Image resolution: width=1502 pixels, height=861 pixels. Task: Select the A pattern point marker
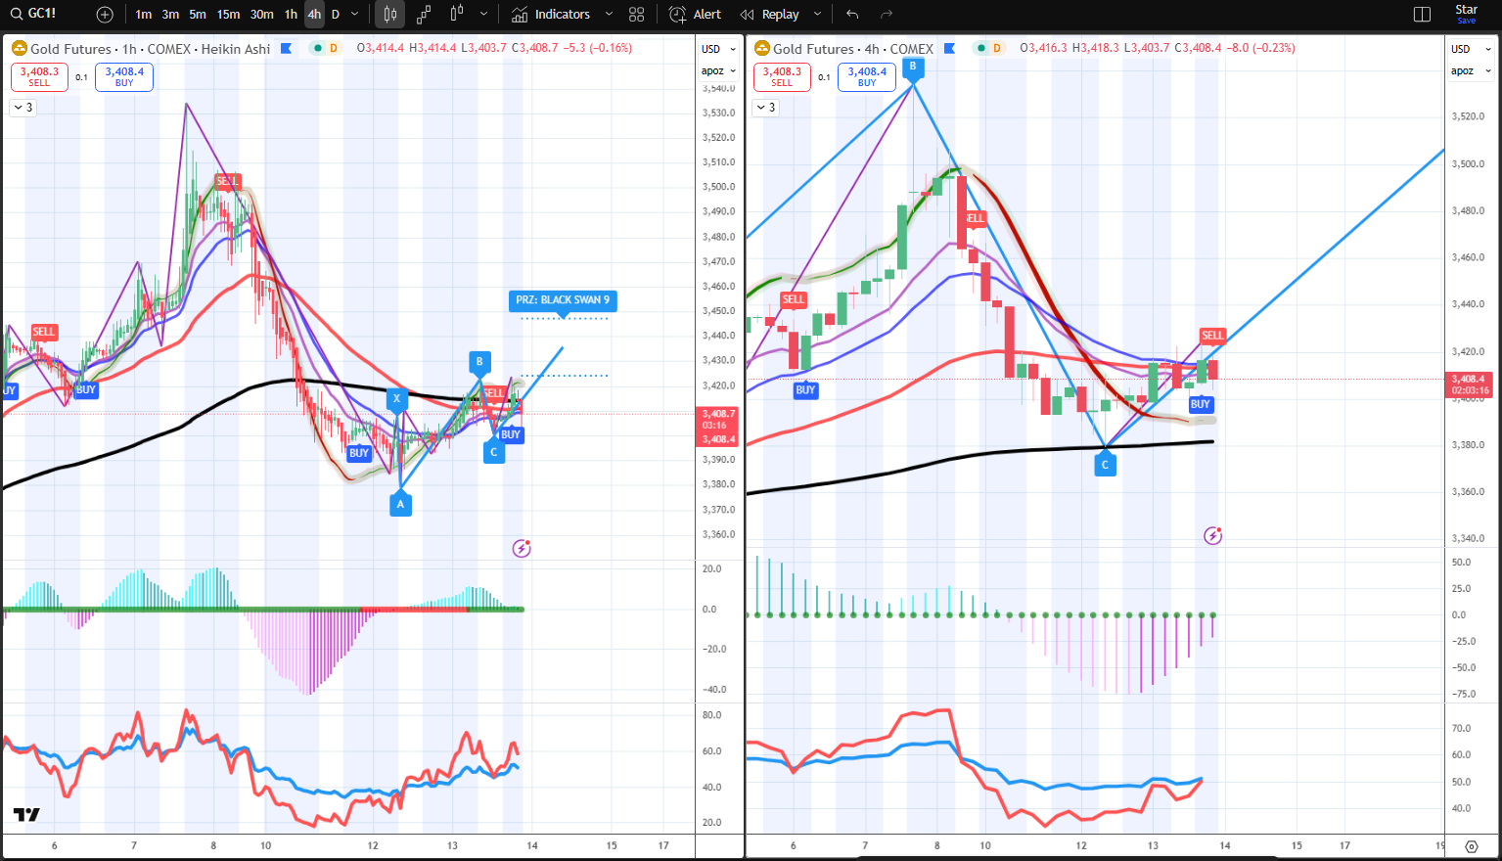pyautogui.click(x=400, y=504)
